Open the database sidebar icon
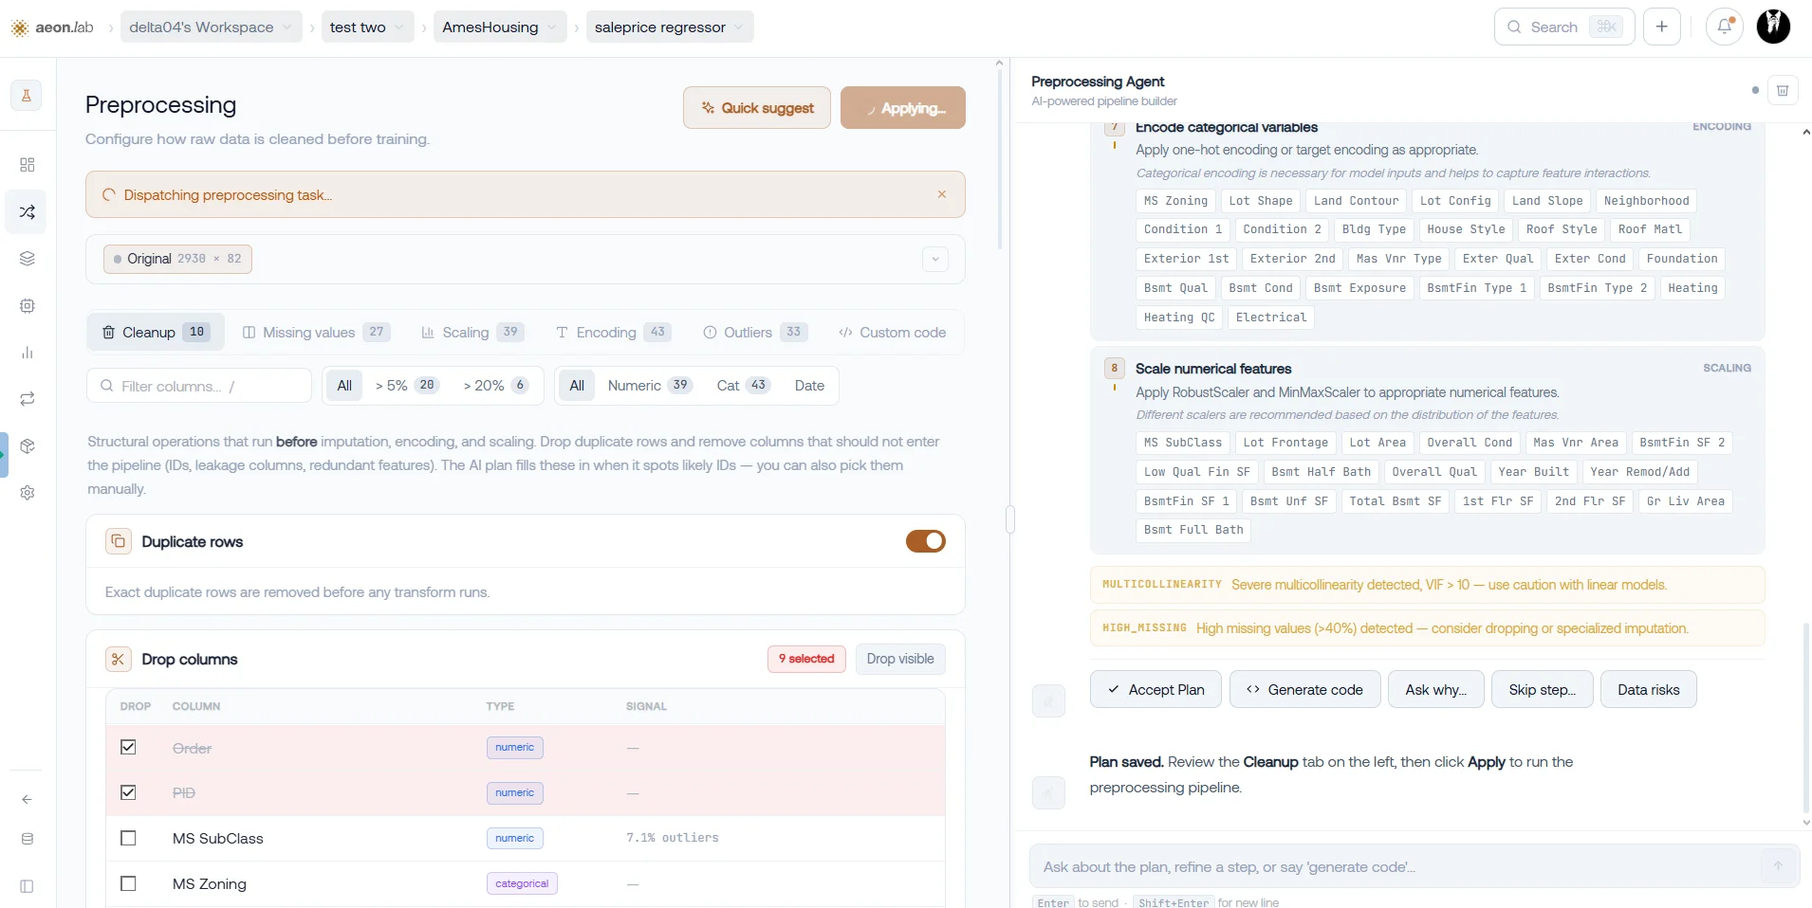Viewport: 1812px width, 908px height. tap(28, 839)
